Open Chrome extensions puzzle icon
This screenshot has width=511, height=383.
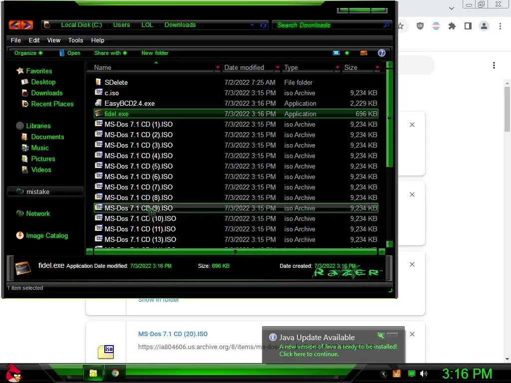coord(452,26)
